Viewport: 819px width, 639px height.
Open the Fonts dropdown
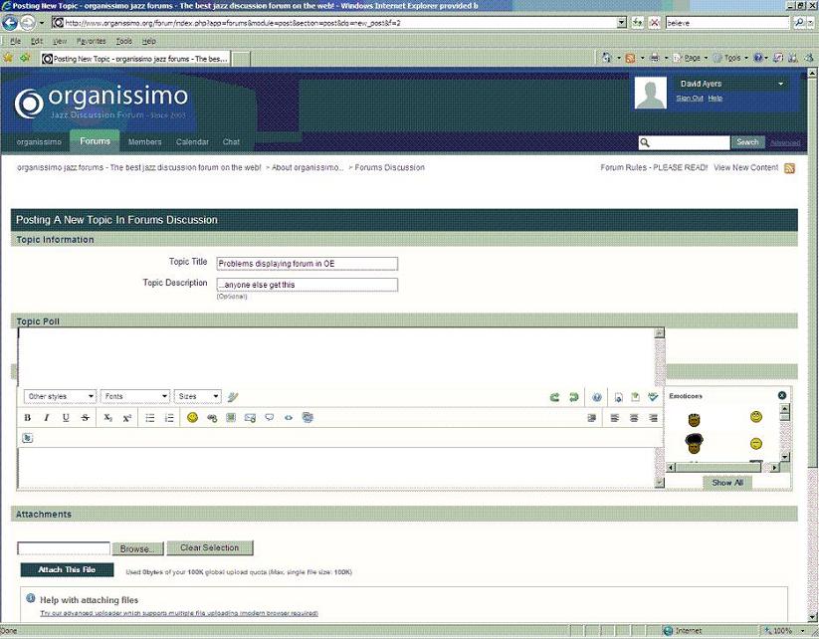click(x=135, y=396)
